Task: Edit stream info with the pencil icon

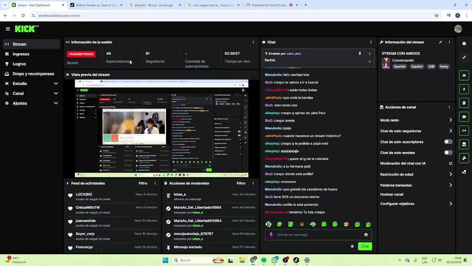Action: point(440,42)
